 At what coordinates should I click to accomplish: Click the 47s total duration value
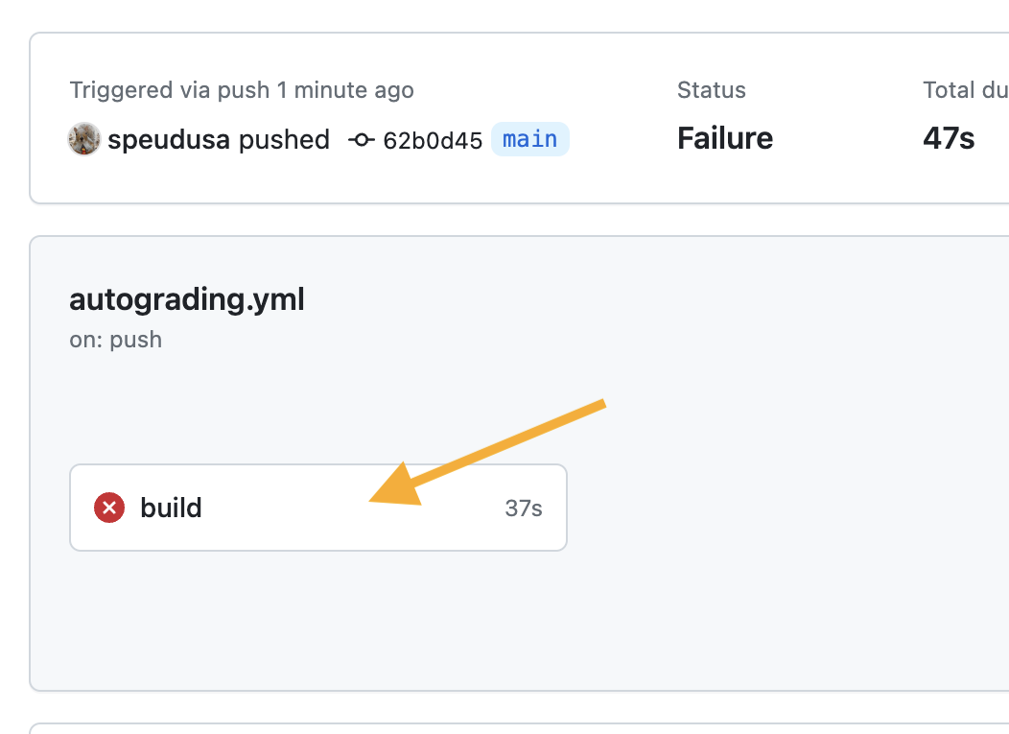pos(949,138)
